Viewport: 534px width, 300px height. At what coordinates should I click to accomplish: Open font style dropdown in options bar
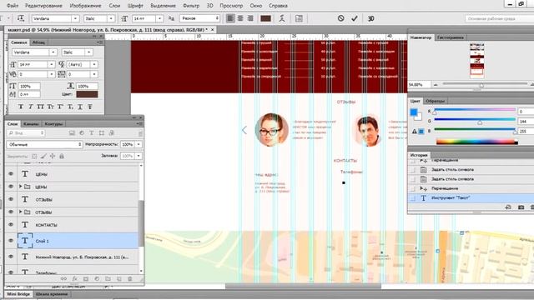111,18
